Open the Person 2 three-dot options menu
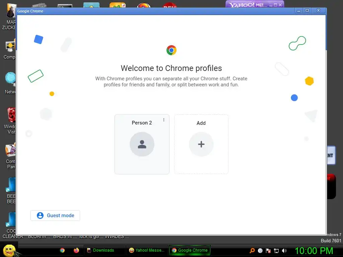This screenshot has height=257, width=343. 163,120
